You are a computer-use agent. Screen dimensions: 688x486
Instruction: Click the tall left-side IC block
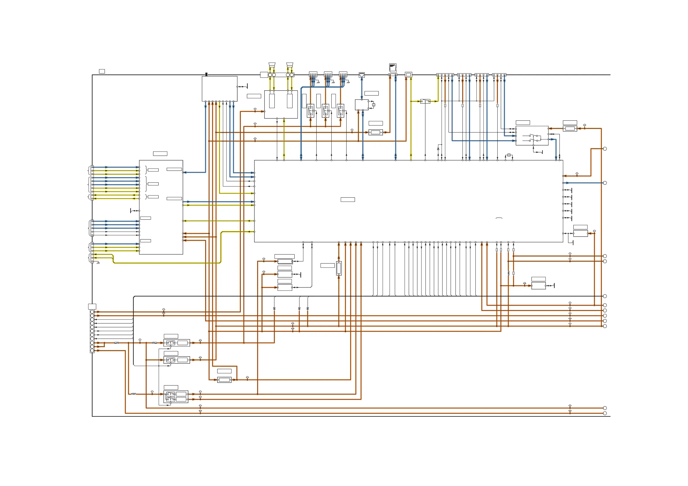coord(161,207)
